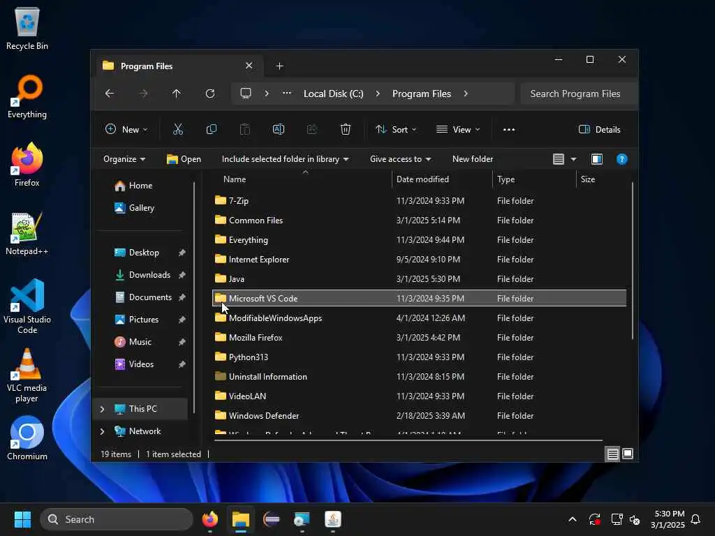Switch to large thumbnails view in status bar
Screen dimensions: 715x536
click(x=628, y=454)
